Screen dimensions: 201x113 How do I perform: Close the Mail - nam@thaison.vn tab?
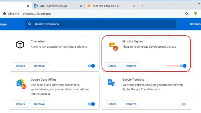[x=81, y=6]
